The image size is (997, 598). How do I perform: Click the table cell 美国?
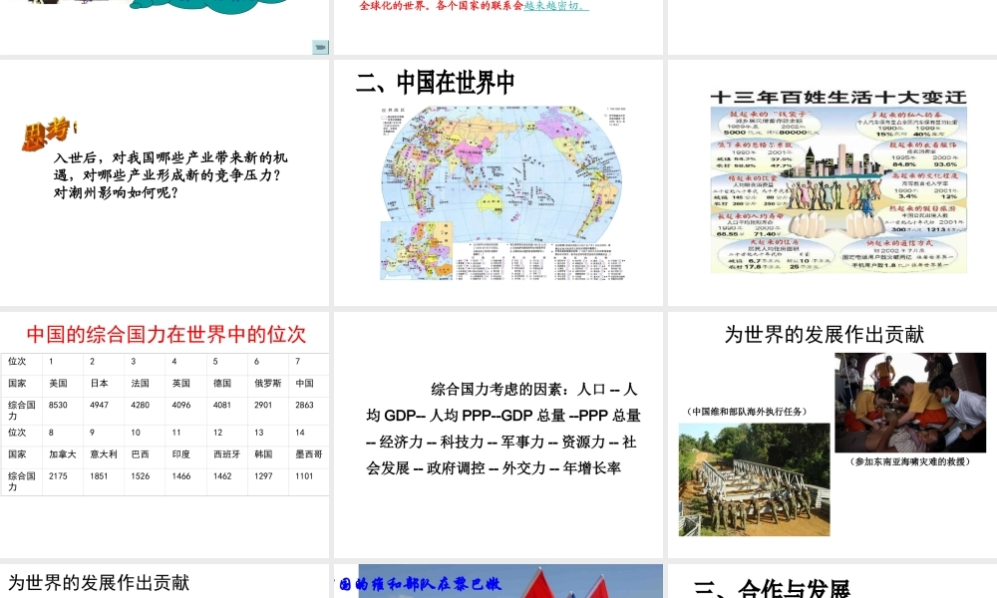point(58,383)
